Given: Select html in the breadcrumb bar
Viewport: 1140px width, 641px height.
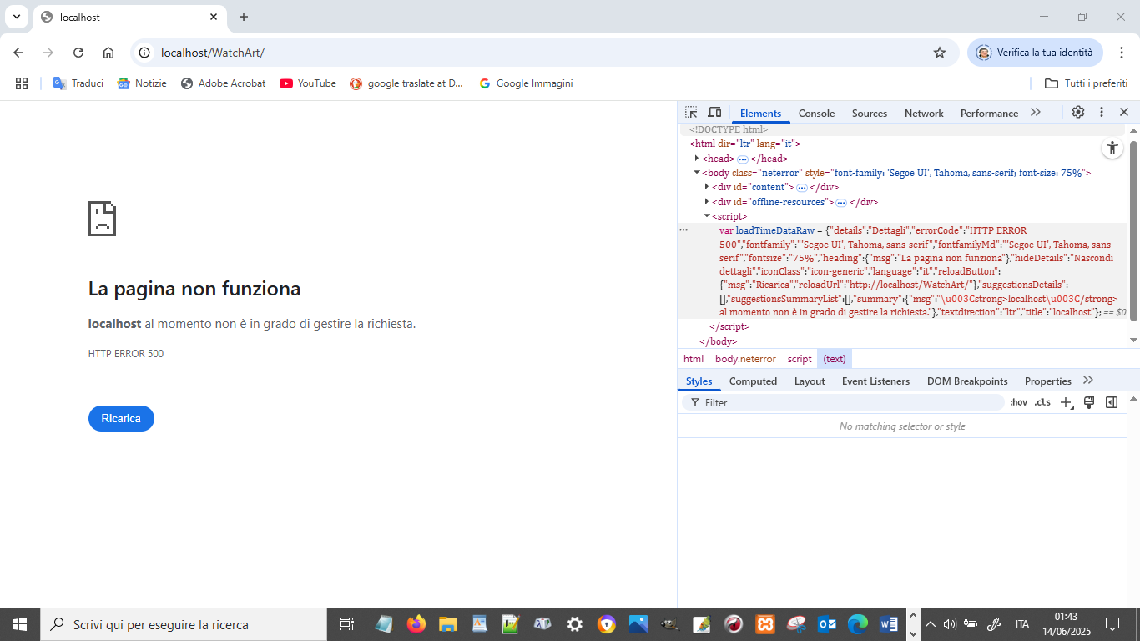Looking at the screenshot, I should [694, 359].
